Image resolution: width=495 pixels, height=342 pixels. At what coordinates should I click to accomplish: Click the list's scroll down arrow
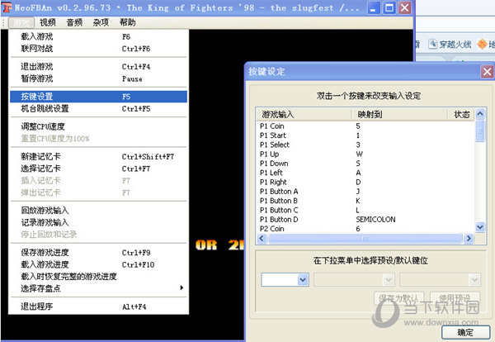[x=480, y=227]
